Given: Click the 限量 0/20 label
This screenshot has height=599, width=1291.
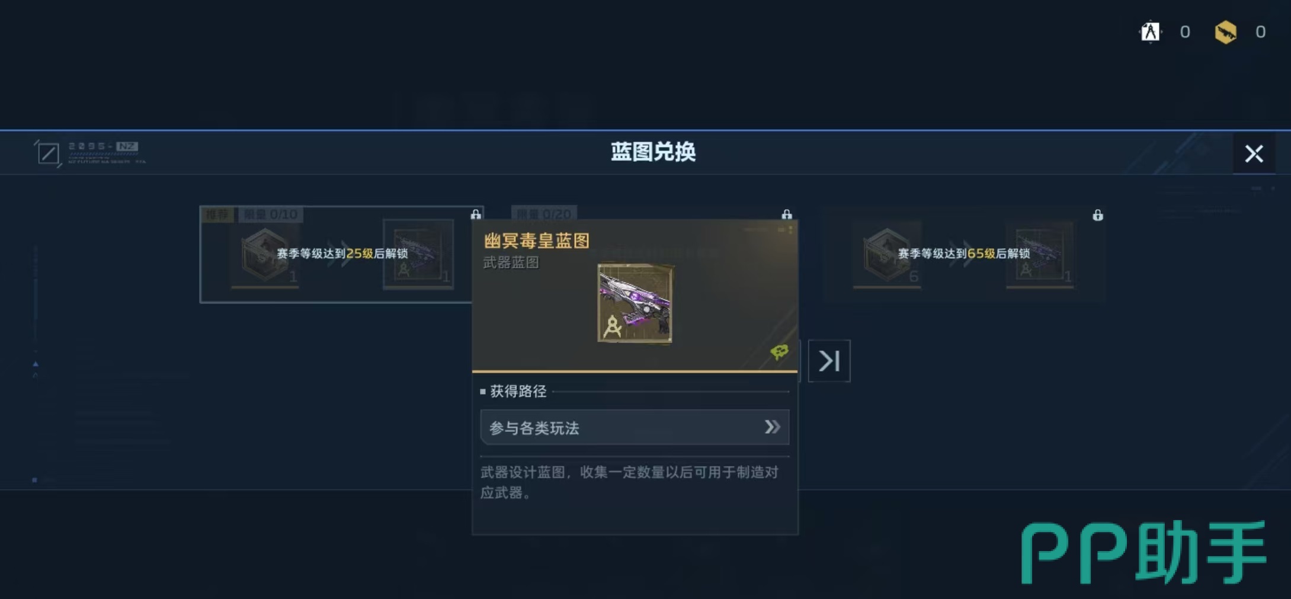Looking at the screenshot, I should [544, 213].
